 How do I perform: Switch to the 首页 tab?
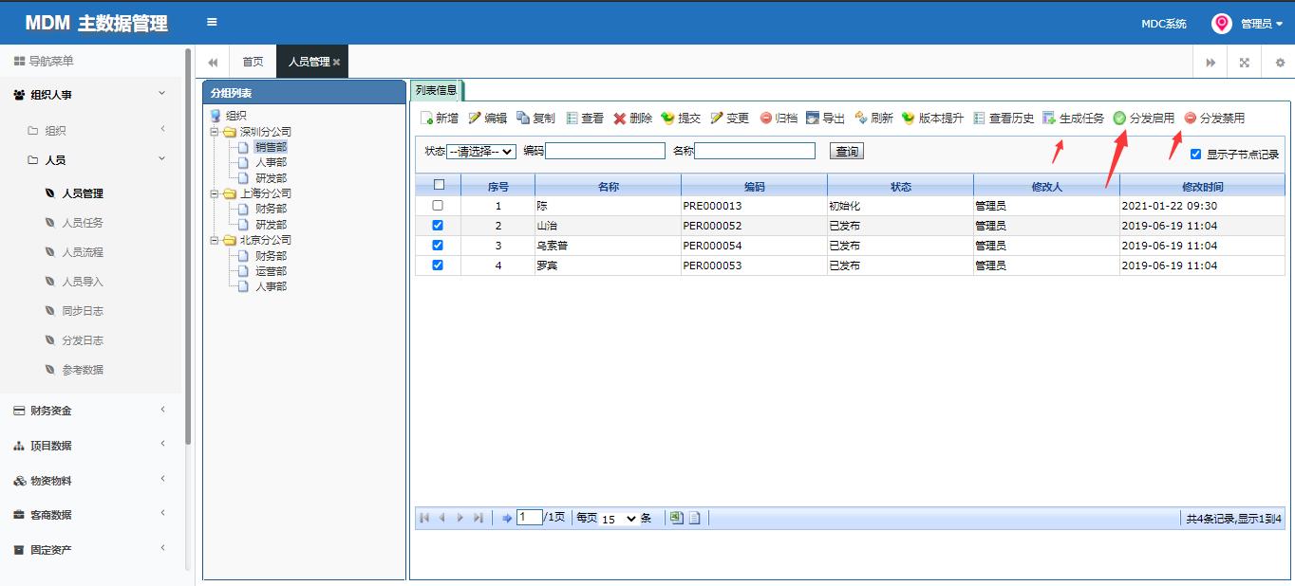[x=253, y=62]
